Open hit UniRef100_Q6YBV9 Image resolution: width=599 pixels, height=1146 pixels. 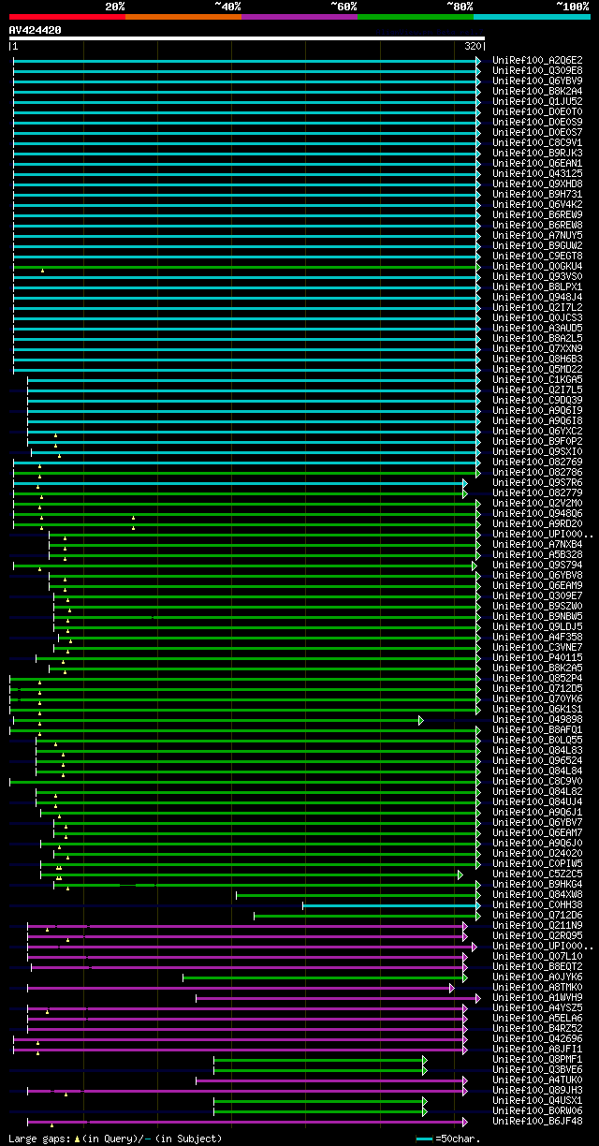(x=537, y=81)
